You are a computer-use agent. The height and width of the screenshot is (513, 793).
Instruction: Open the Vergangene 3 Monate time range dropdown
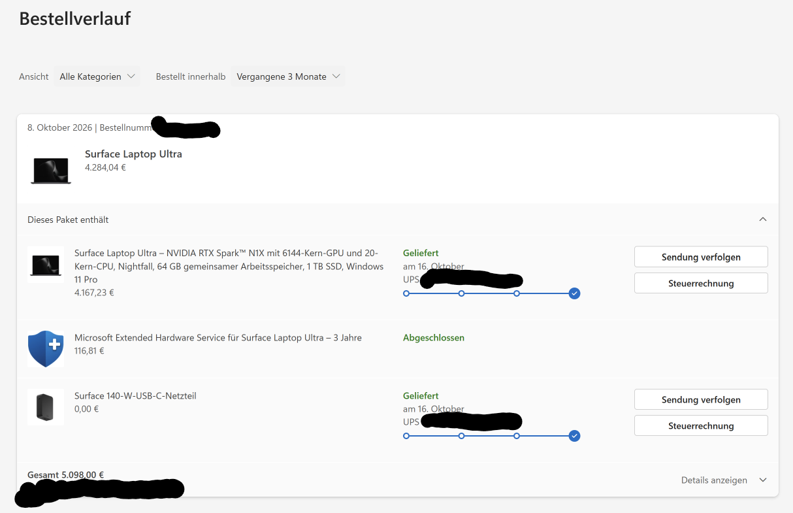(288, 76)
